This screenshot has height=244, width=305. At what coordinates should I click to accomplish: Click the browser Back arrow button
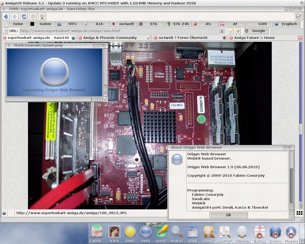pos(6,17)
